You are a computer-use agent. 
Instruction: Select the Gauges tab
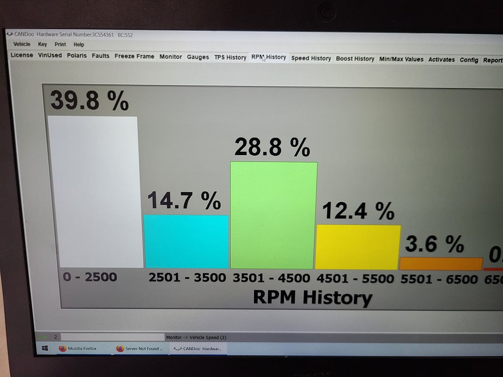(x=198, y=57)
